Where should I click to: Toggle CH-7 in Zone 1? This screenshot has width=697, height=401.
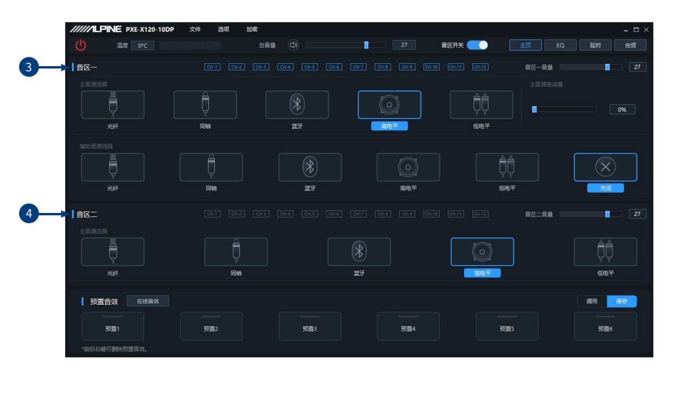(x=358, y=67)
